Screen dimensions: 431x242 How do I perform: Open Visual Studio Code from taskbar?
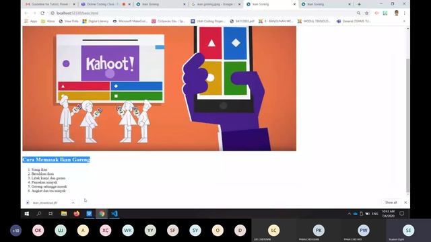[114, 214]
